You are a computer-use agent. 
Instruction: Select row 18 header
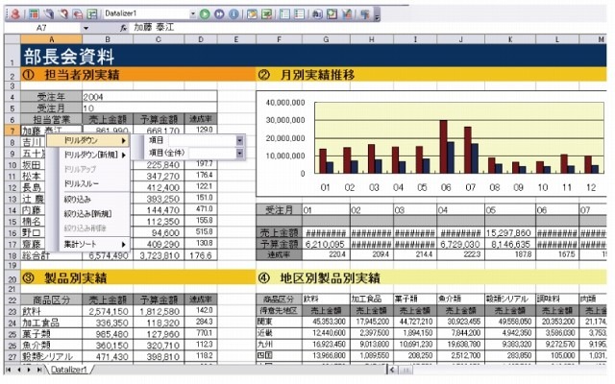[12, 256]
